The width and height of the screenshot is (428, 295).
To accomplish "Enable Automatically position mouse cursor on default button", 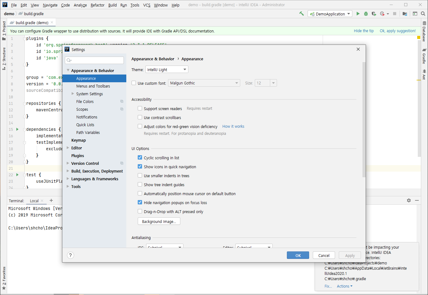I will pos(140,193).
